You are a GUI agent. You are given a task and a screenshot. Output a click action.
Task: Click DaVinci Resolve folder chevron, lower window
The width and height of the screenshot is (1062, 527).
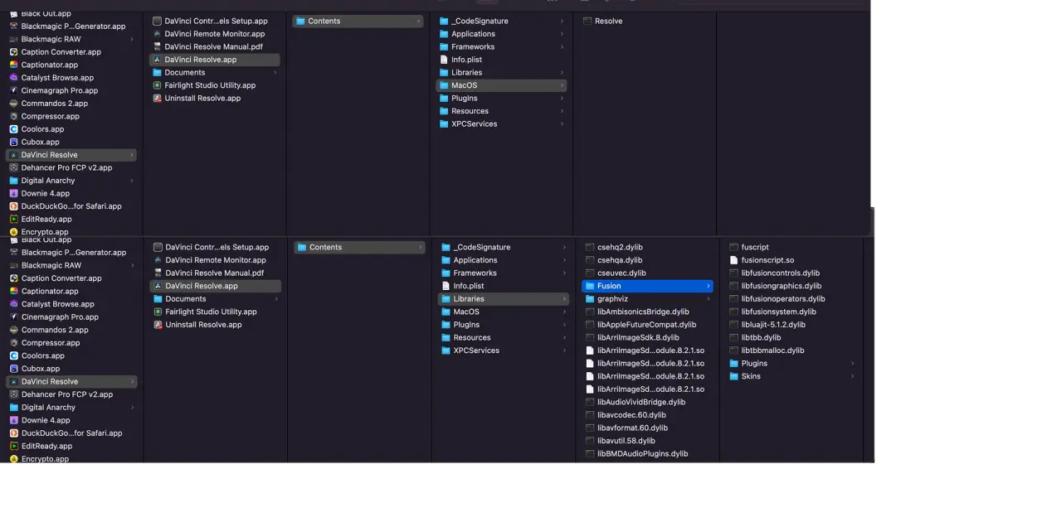(x=132, y=381)
